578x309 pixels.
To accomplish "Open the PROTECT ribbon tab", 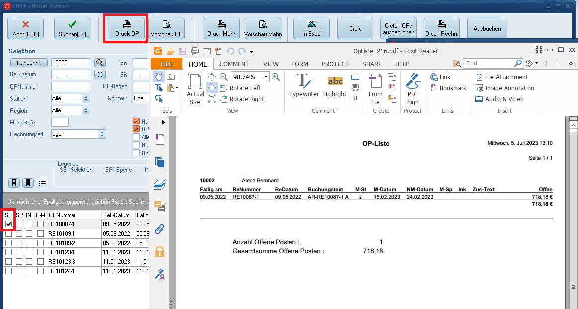I will pos(335,64).
